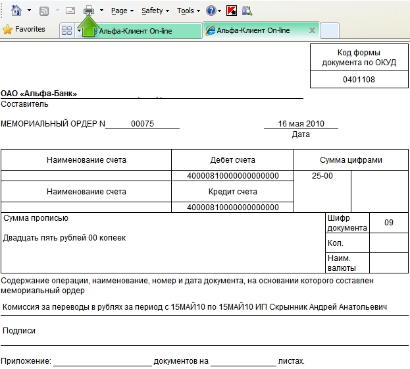
Task: Click the Кол. label cell
Action: [347, 242]
